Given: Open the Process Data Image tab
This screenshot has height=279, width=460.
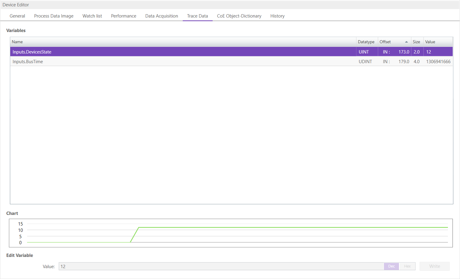Looking at the screenshot, I should [53, 16].
